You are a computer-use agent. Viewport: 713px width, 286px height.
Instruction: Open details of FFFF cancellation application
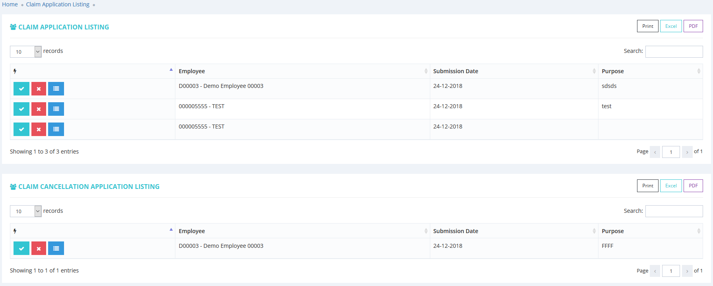coord(56,248)
